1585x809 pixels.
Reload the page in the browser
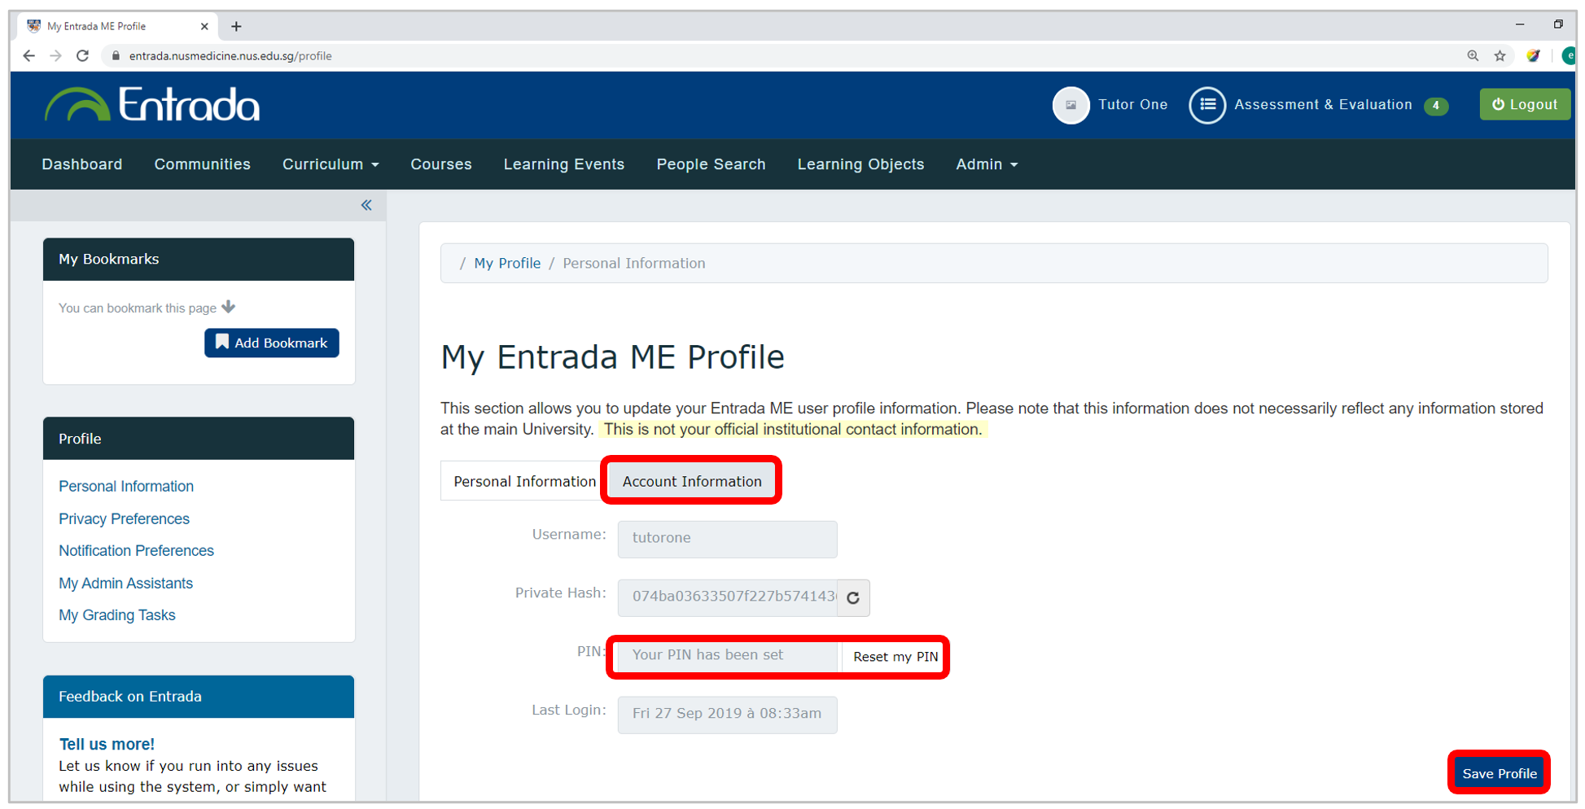tap(82, 56)
